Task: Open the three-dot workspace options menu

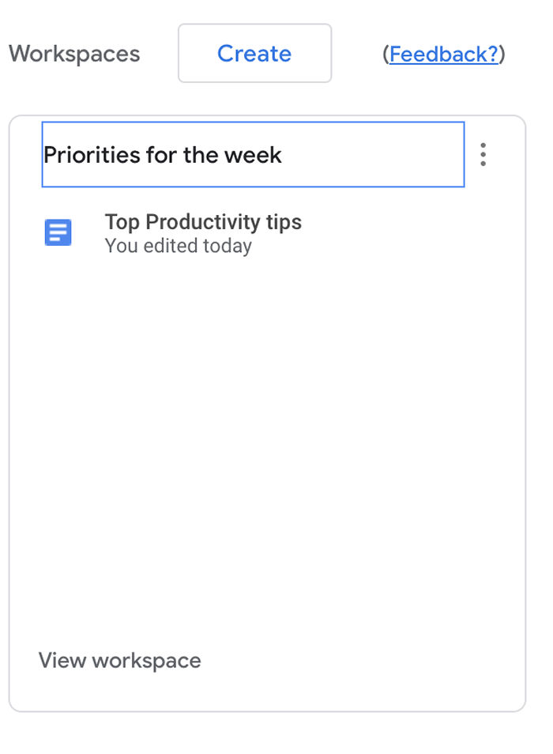Action: click(x=483, y=154)
